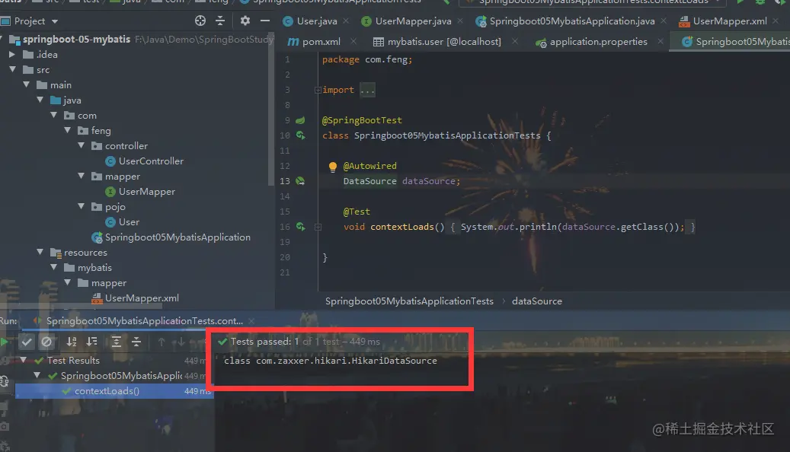
Task: Close the mybatis.user database tab
Action: pyautogui.click(x=514, y=41)
